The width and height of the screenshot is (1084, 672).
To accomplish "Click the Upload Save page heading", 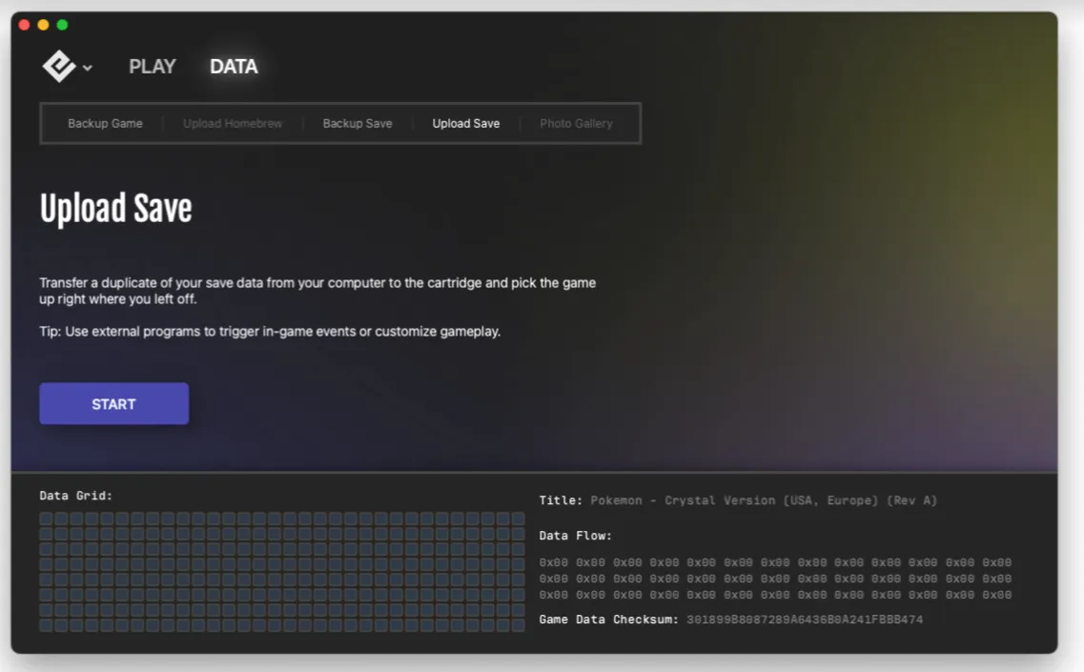I will pos(115,208).
